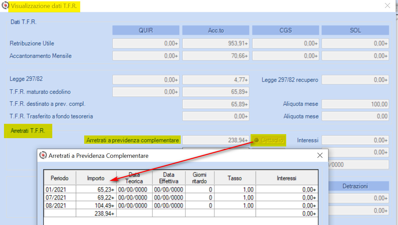
Task: Click the QUIR column header
Action: tap(146, 30)
